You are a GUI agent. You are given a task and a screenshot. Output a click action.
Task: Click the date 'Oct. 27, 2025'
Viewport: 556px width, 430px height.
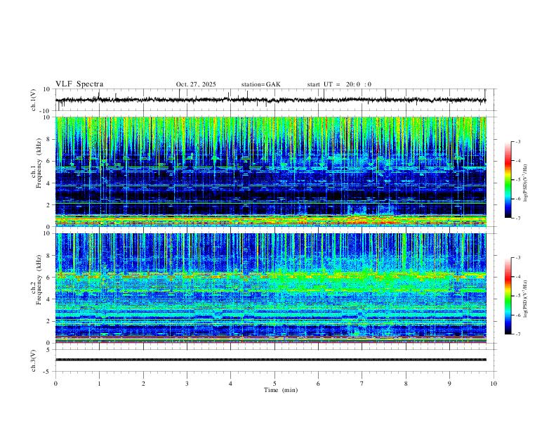point(196,84)
